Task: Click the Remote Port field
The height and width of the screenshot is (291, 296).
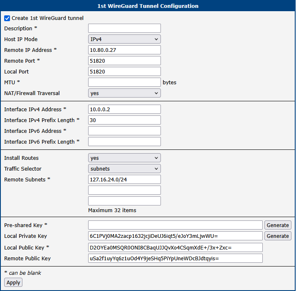Action: tap(124, 61)
